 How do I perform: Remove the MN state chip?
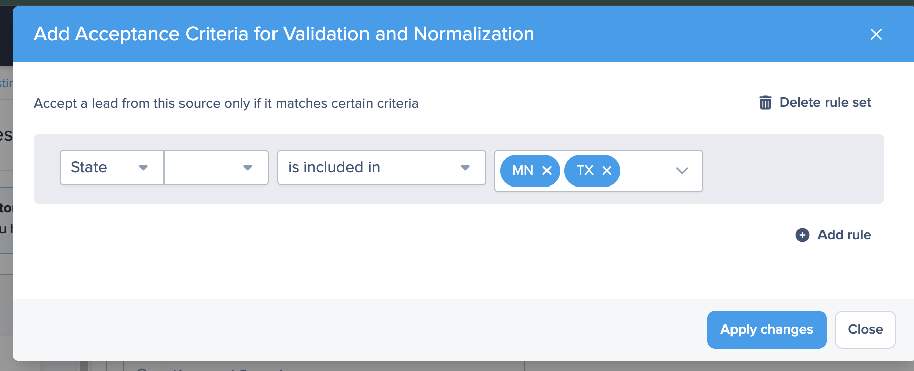tap(547, 171)
